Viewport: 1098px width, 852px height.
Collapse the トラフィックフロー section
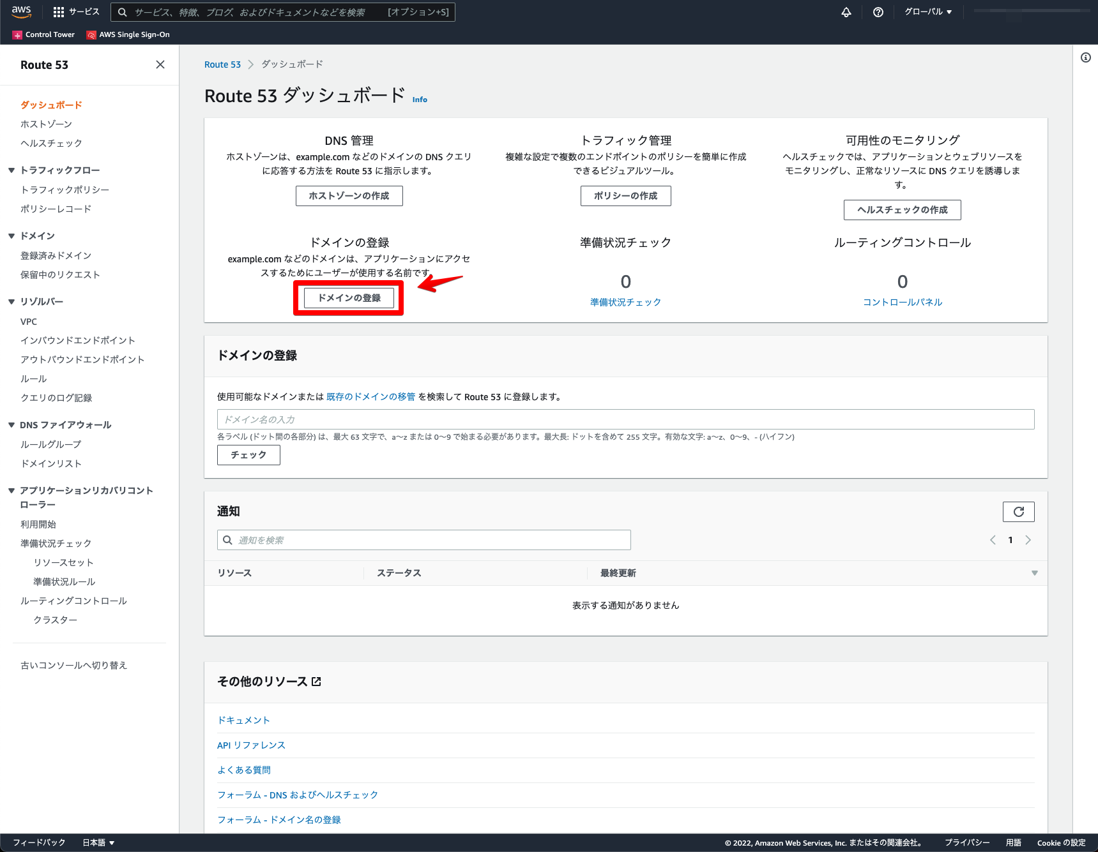[x=11, y=170]
